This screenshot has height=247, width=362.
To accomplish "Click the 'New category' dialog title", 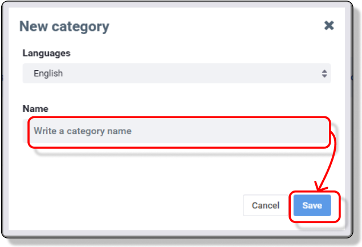I will [64, 26].
